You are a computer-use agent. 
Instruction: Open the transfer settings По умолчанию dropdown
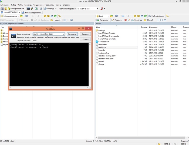(x=97, y=9)
